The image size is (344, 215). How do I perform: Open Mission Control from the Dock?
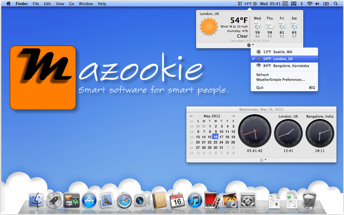click(x=71, y=200)
